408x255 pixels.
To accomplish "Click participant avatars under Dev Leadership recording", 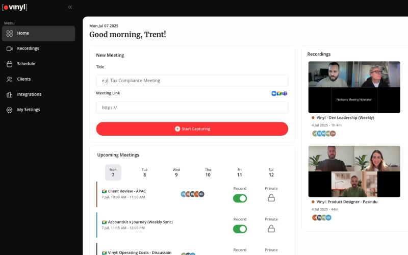I will tap(324, 134).
